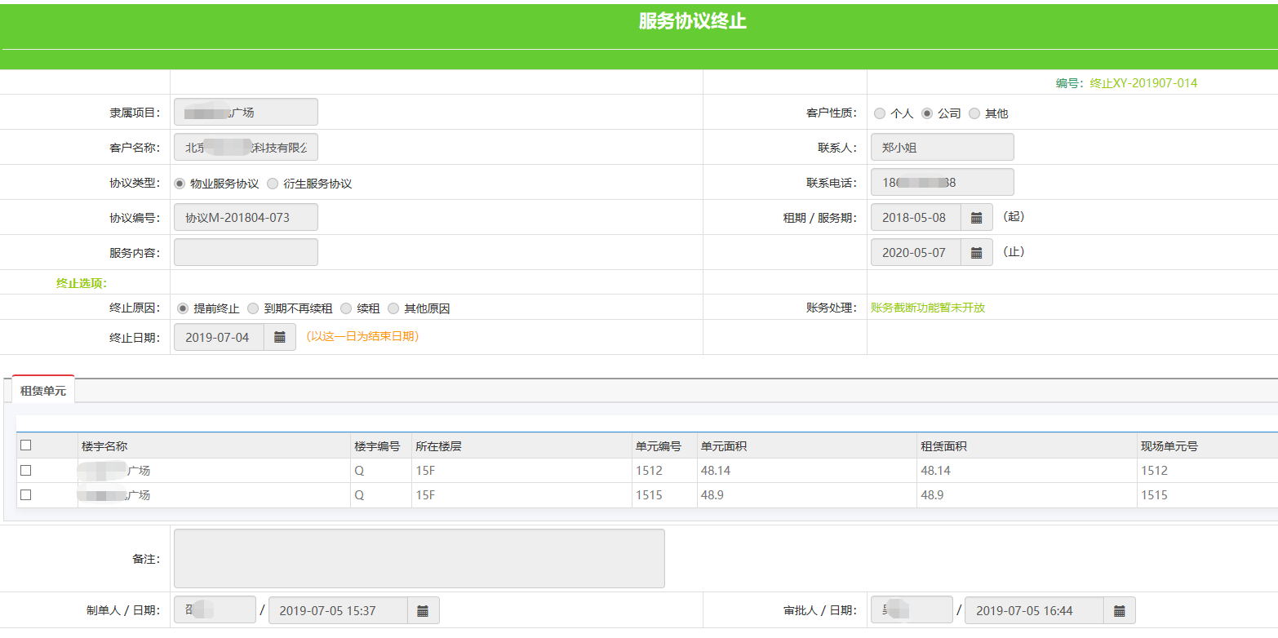1278x638 pixels.
Task: Check the select-all box in table header
Action: 26,445
